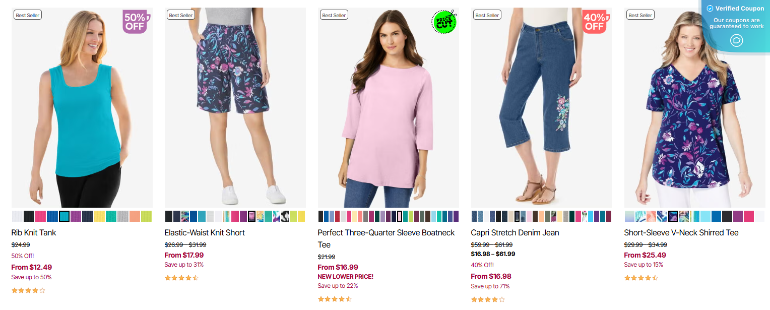Click the Verified Coupon checkmark icon
Viewport: 770px width, 310px height.
(x=711, y=8)
